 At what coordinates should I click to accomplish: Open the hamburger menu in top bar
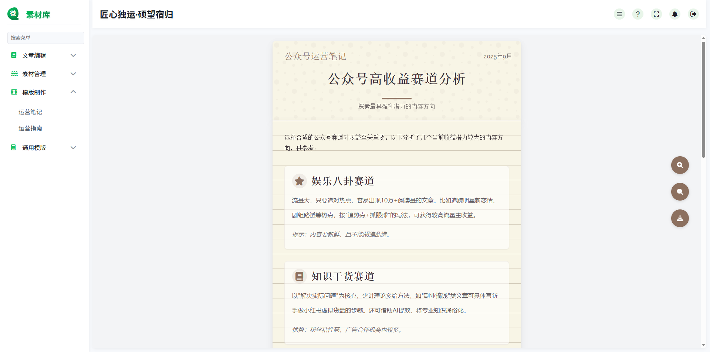pos(619,14)
